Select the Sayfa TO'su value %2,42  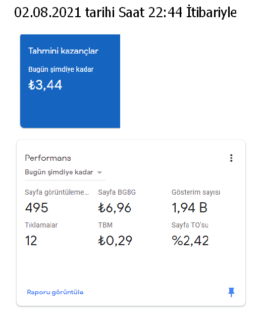tap(190, 241)
